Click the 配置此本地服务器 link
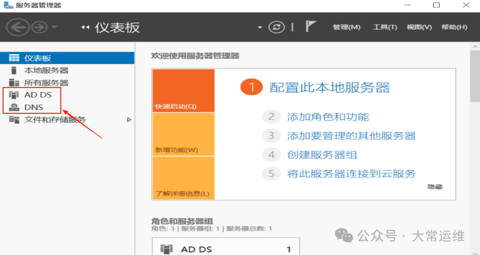The height and width of the screenshot is (255, 480). pyautogui.click(x=330, y=88)
